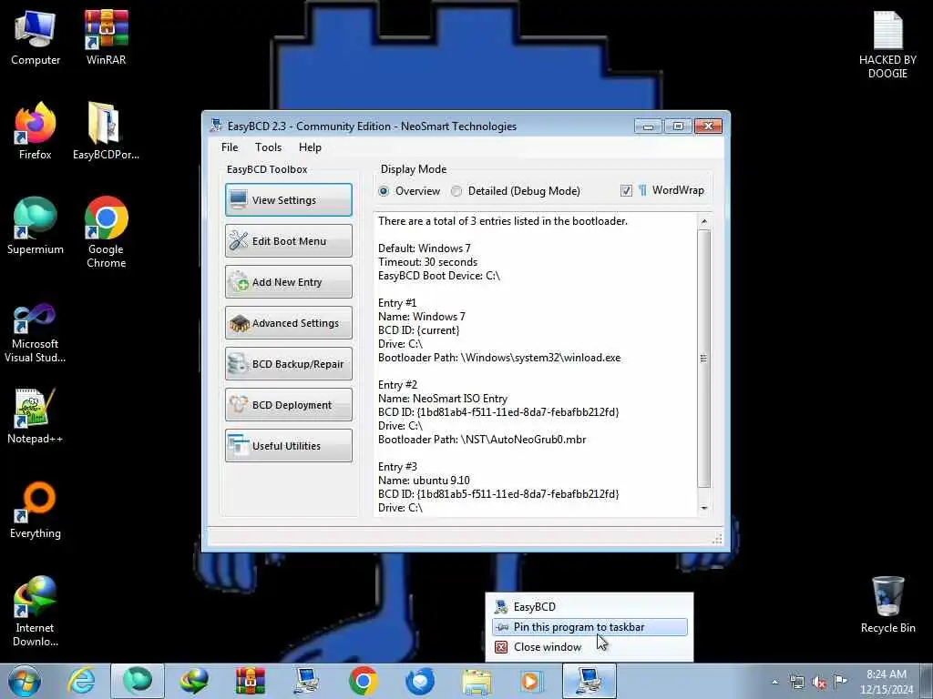This screenshot has height=699, width=933.
Task: Click the EasyBCD title bar app icon
Action: pos(216,126)
